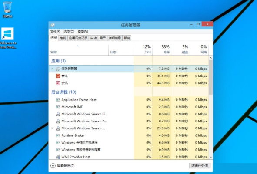Click the 应用 (3) group heading
Viewport: 257px width, 174px height.
tap(59, 61)
